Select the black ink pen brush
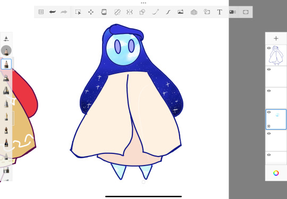287x199 pixels. 6,143
